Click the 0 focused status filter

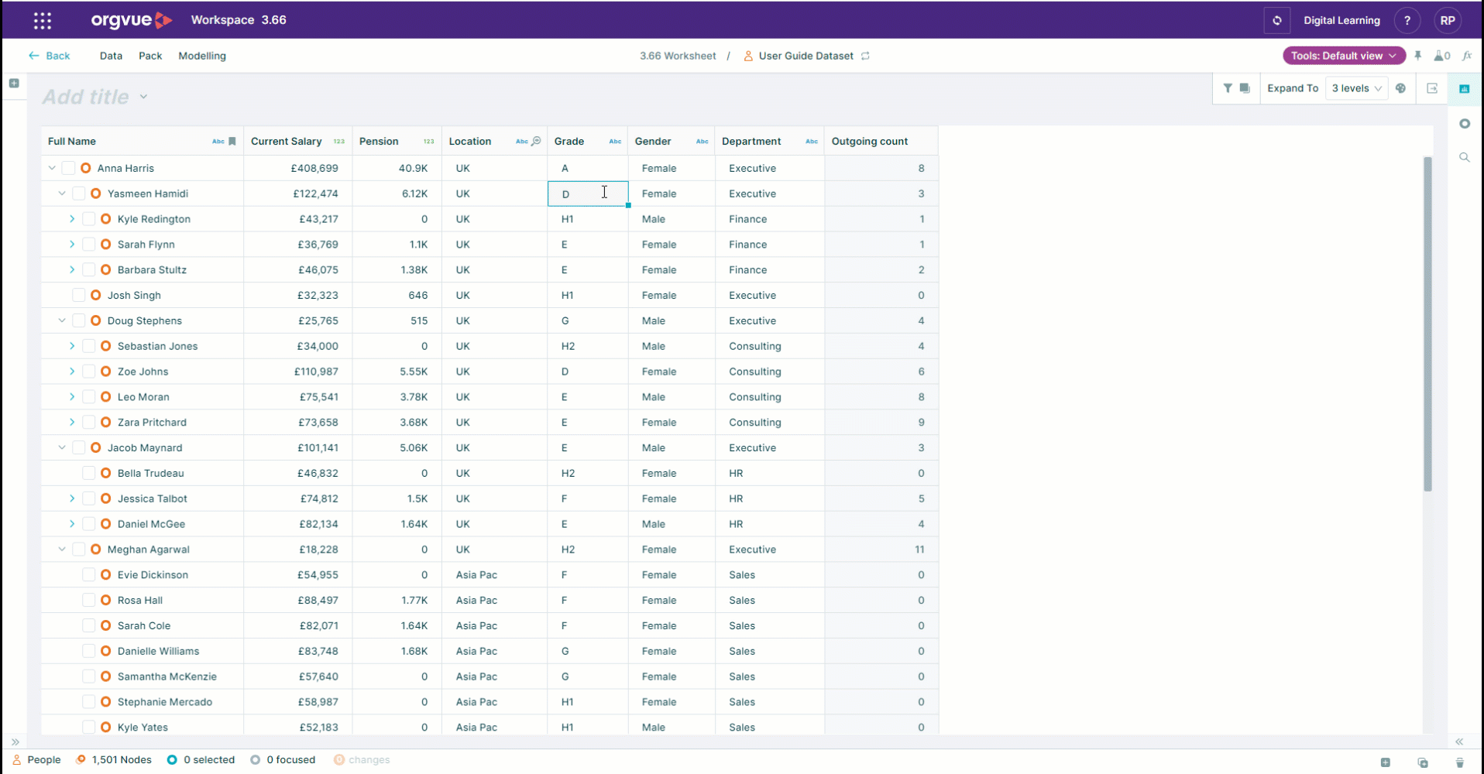click(x=283, y=760)
